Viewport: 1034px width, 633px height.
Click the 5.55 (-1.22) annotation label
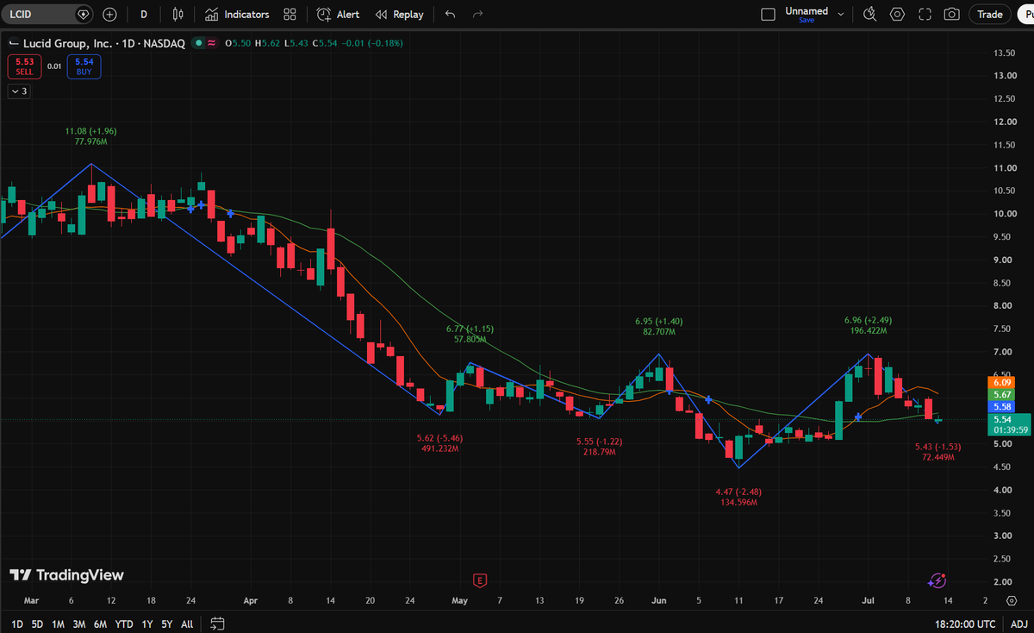point(600,442)
